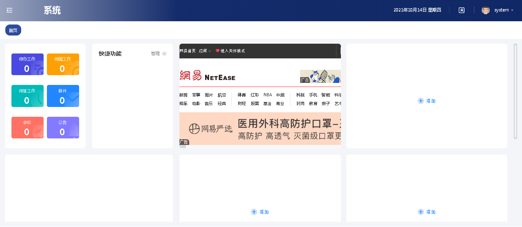
Task: Click the 网易严选 mask advertisement banner
Action: coord(260,129)
